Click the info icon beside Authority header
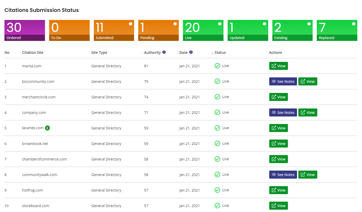The width and height of the screenshot is (362, 212). (164, 52)
